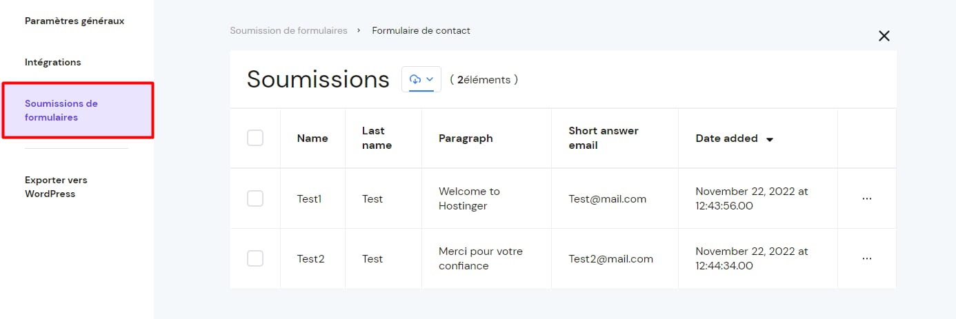Open Paramètres généraux sidebar item

[x=74, y=21]
